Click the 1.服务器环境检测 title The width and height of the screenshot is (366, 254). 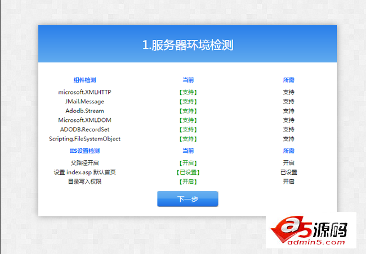(188, 45)
